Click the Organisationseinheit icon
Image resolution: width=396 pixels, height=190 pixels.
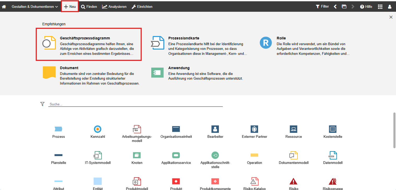176,129
